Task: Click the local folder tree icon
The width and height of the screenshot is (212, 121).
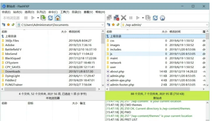Action: coord(4,25)
